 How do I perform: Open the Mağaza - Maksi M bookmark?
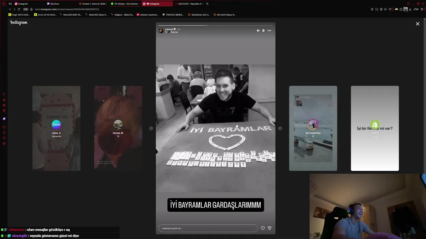coord(122,15)
